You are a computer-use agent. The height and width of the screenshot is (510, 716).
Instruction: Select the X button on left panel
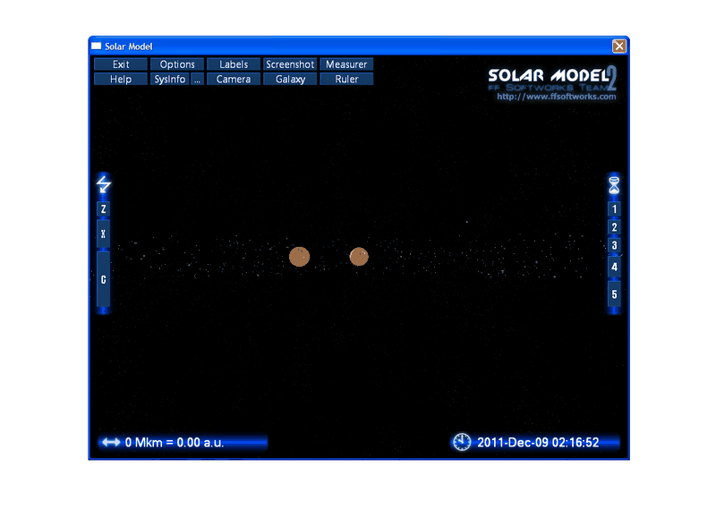tap(104, 234)
